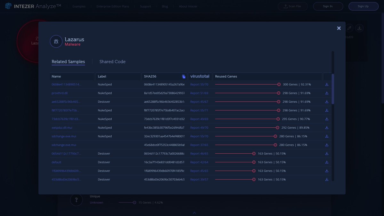Download the f8f7720785f7e75b sample
This screenshot has width=384, height=216.
click(x=327, y=110)
